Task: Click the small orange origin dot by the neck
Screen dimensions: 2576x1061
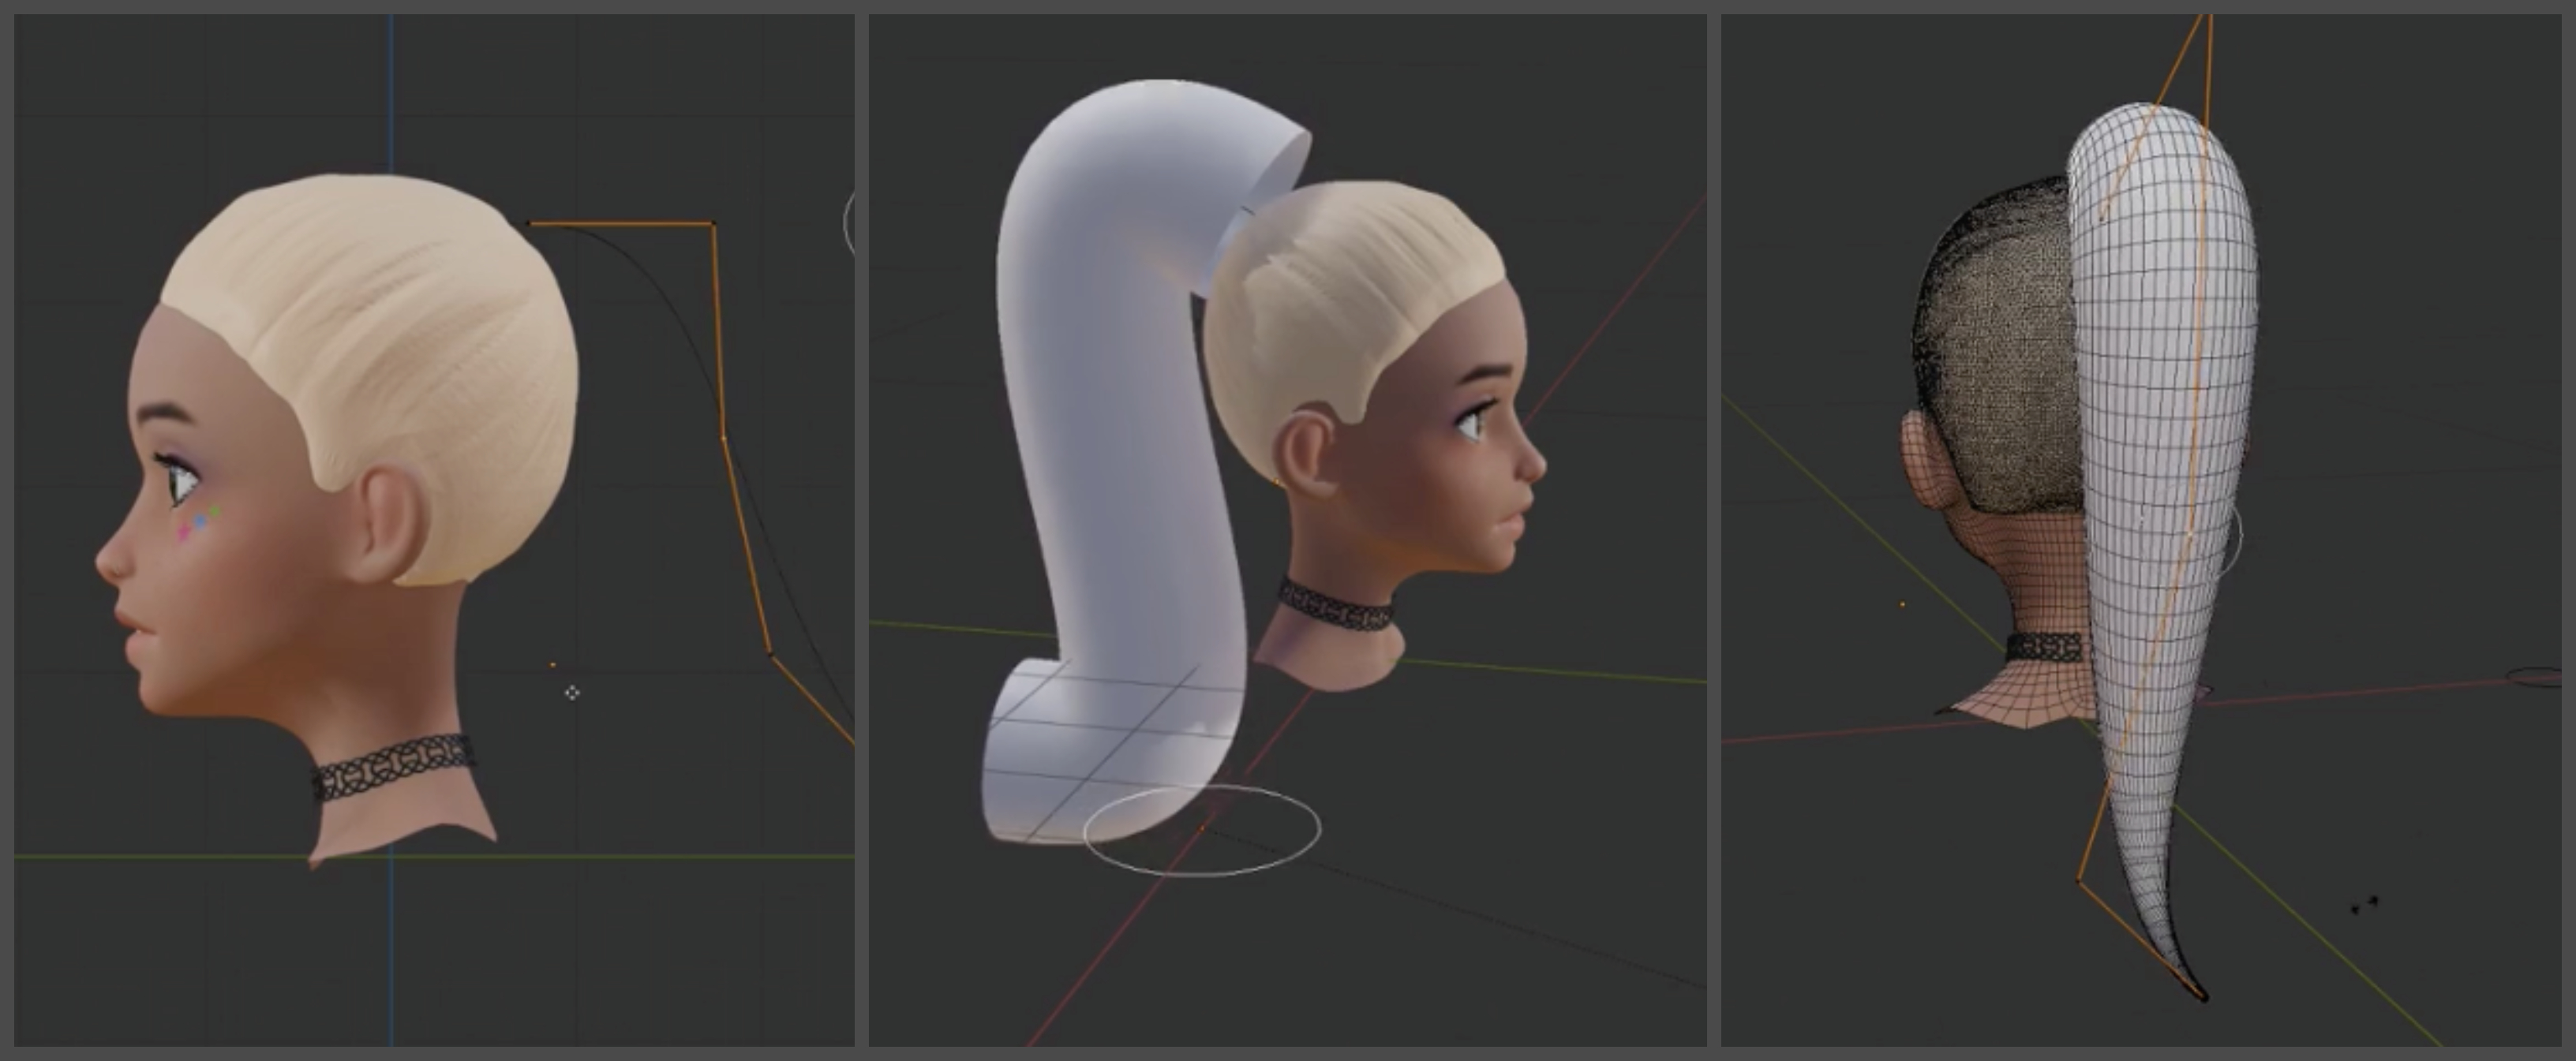Action: [x=553, y=664]
